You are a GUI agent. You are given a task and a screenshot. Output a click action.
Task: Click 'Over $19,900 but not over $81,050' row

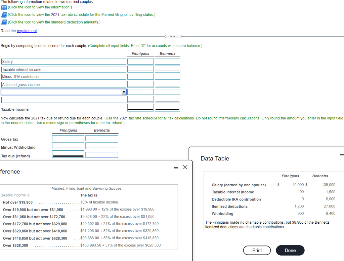tap(79, 210)
